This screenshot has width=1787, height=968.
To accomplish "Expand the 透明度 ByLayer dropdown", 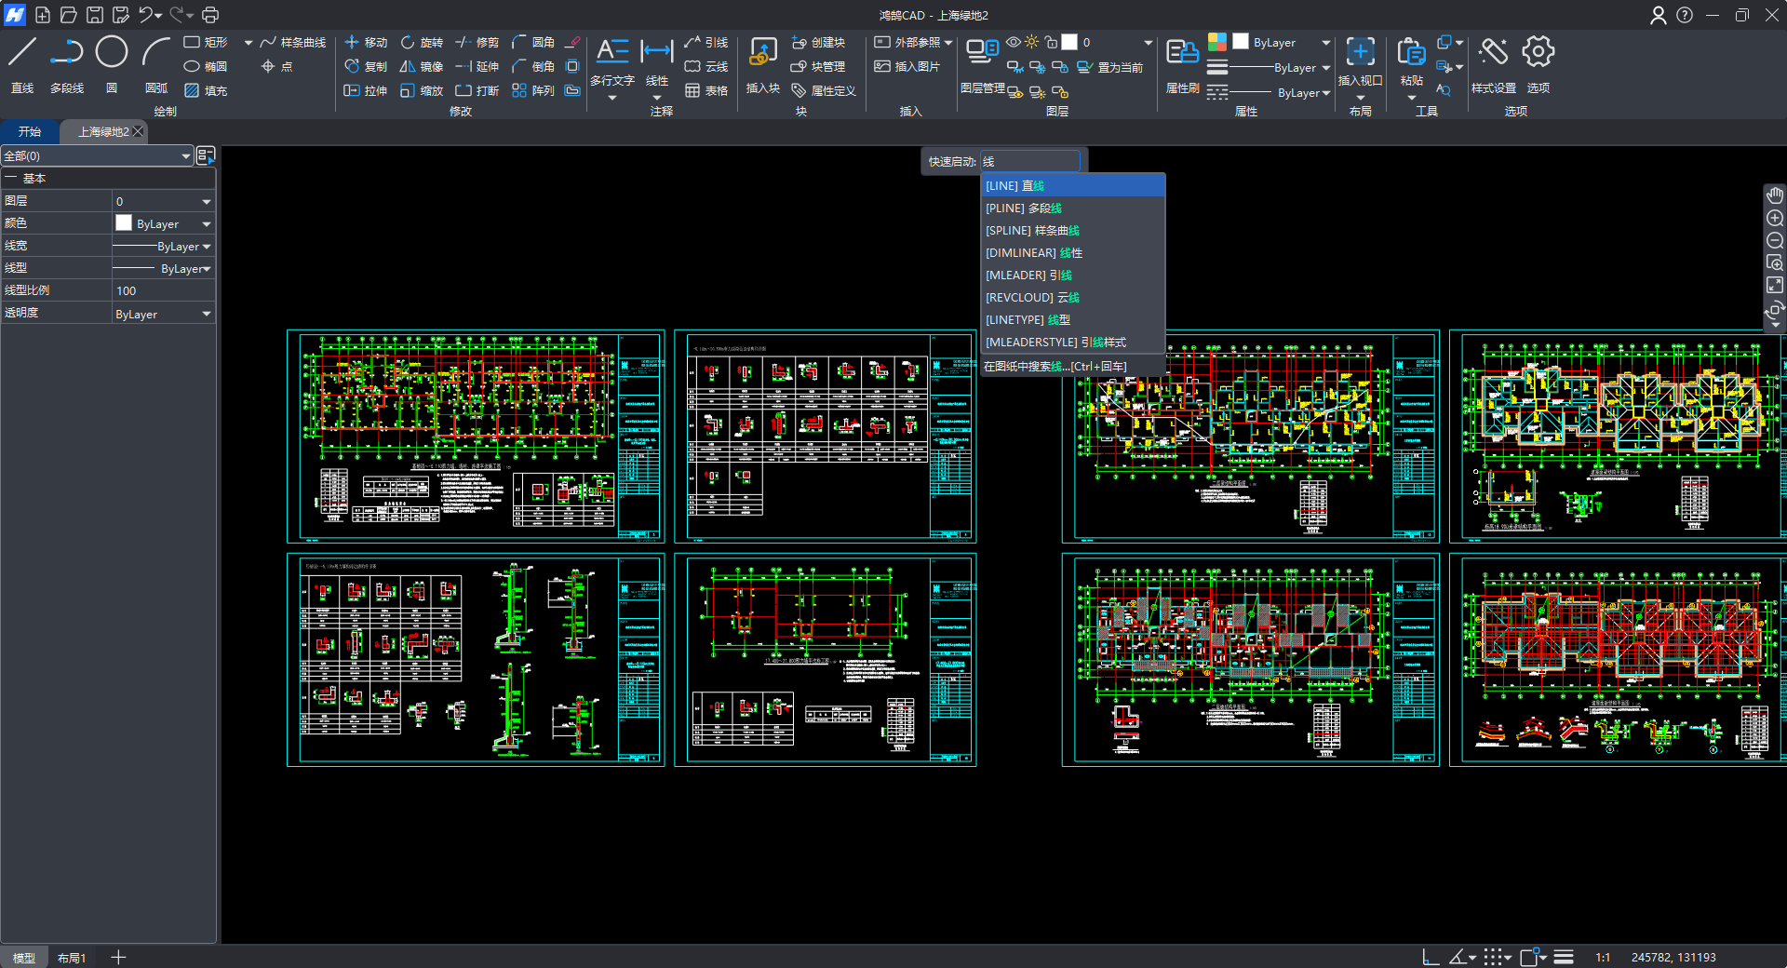I will 206,315.
